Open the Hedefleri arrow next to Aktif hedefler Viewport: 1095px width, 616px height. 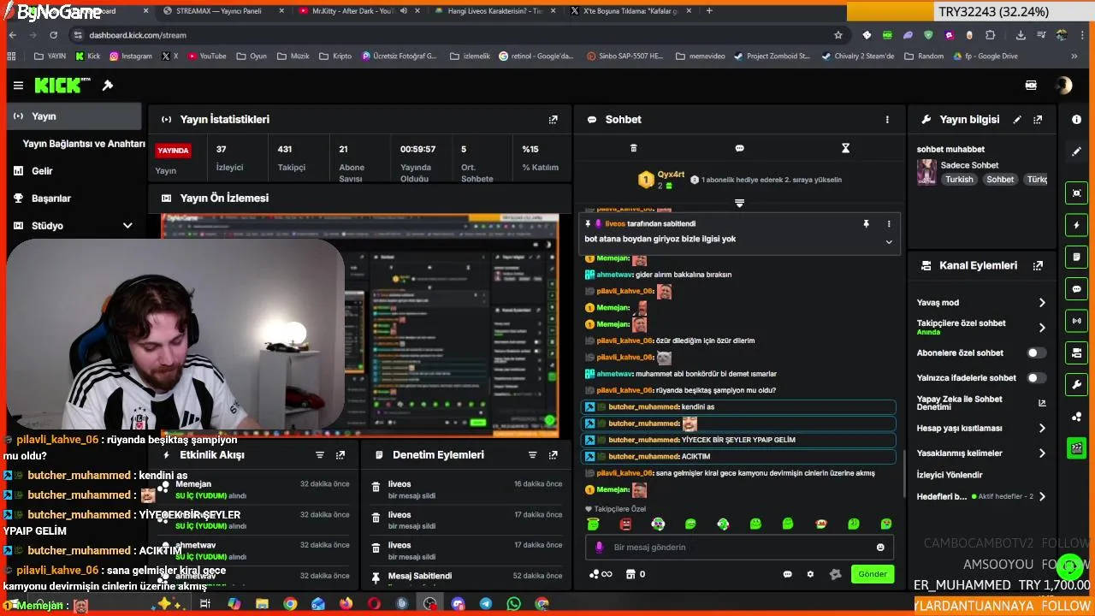pyautogui.click(x=1042, y=496)
